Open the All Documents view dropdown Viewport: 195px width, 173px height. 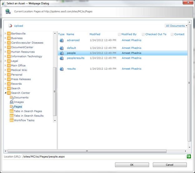(177, 26)
